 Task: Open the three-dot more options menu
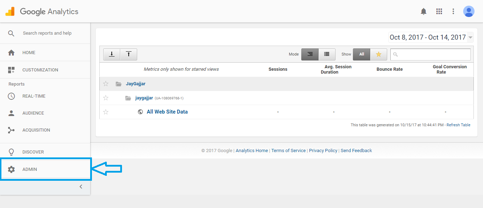pos(453,11)
